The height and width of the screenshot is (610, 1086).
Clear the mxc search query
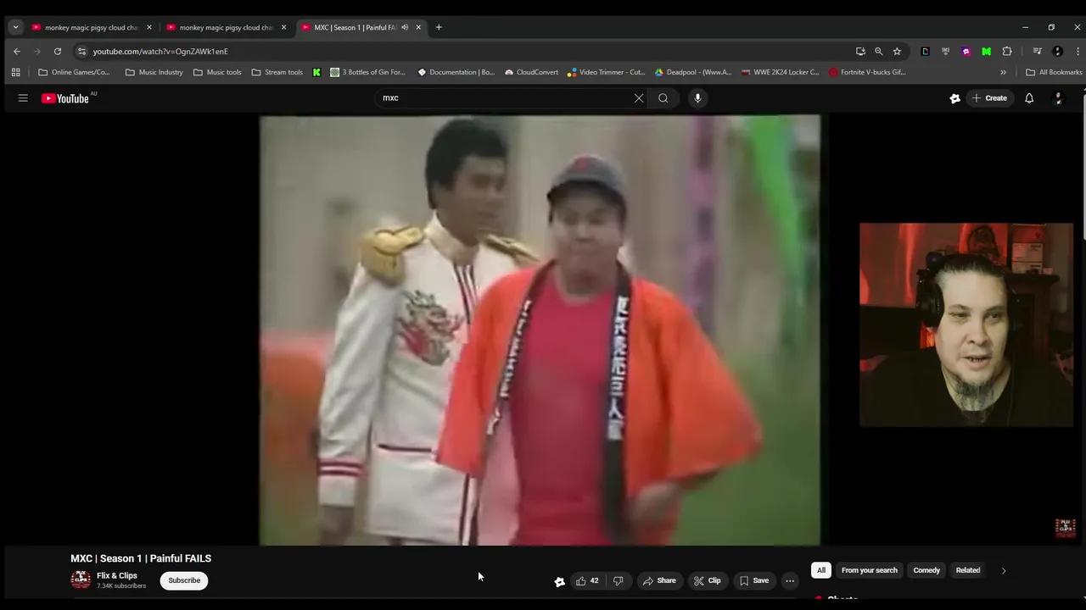639,98
